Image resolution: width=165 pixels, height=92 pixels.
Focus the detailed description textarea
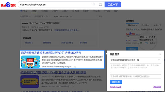tap(136, 68)
